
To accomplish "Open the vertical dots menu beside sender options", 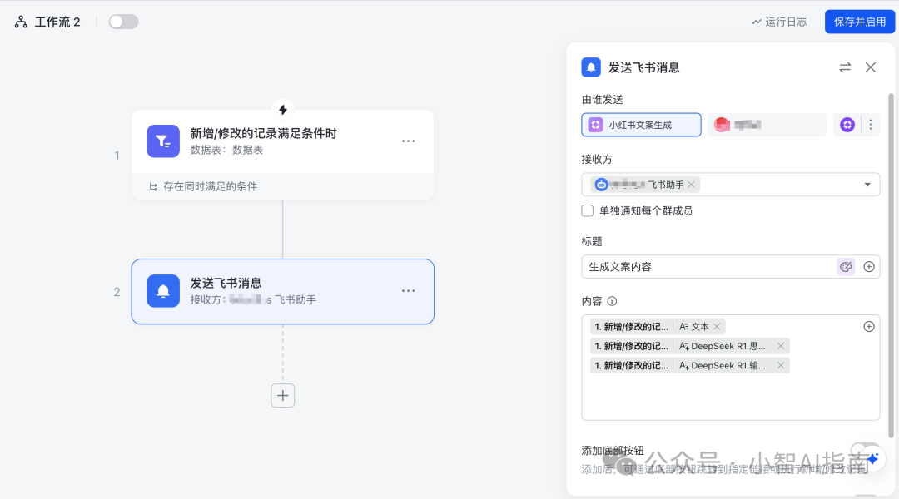I will (871, 125).
